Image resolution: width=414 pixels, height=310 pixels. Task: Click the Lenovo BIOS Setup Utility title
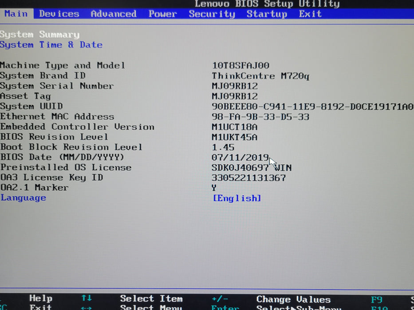pos(267,4)
